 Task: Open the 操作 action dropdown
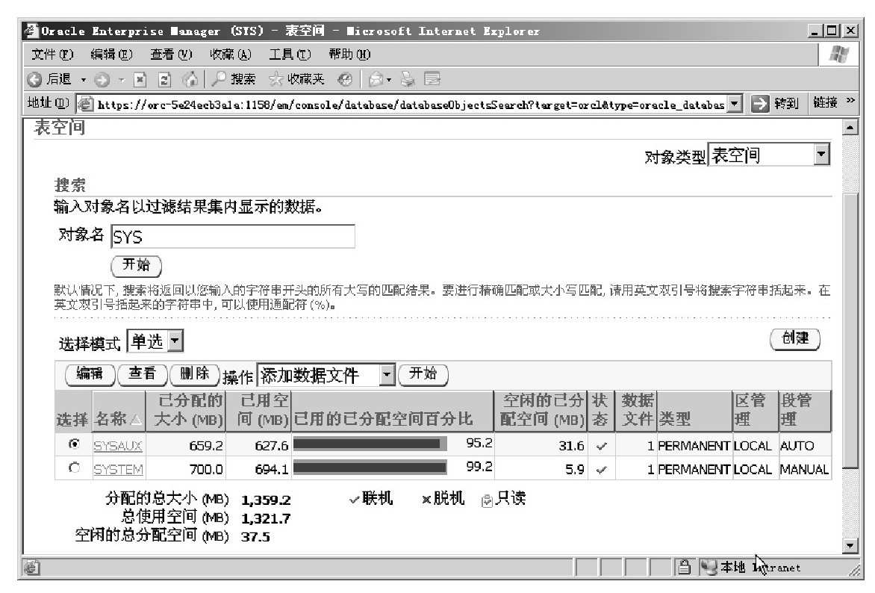(x=387, y=375)
